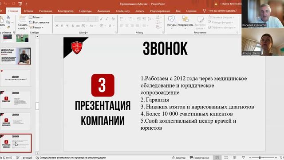Start slideshow from status bar icon
This screenshot has width=284, height=160.
(x=243, y=157)
